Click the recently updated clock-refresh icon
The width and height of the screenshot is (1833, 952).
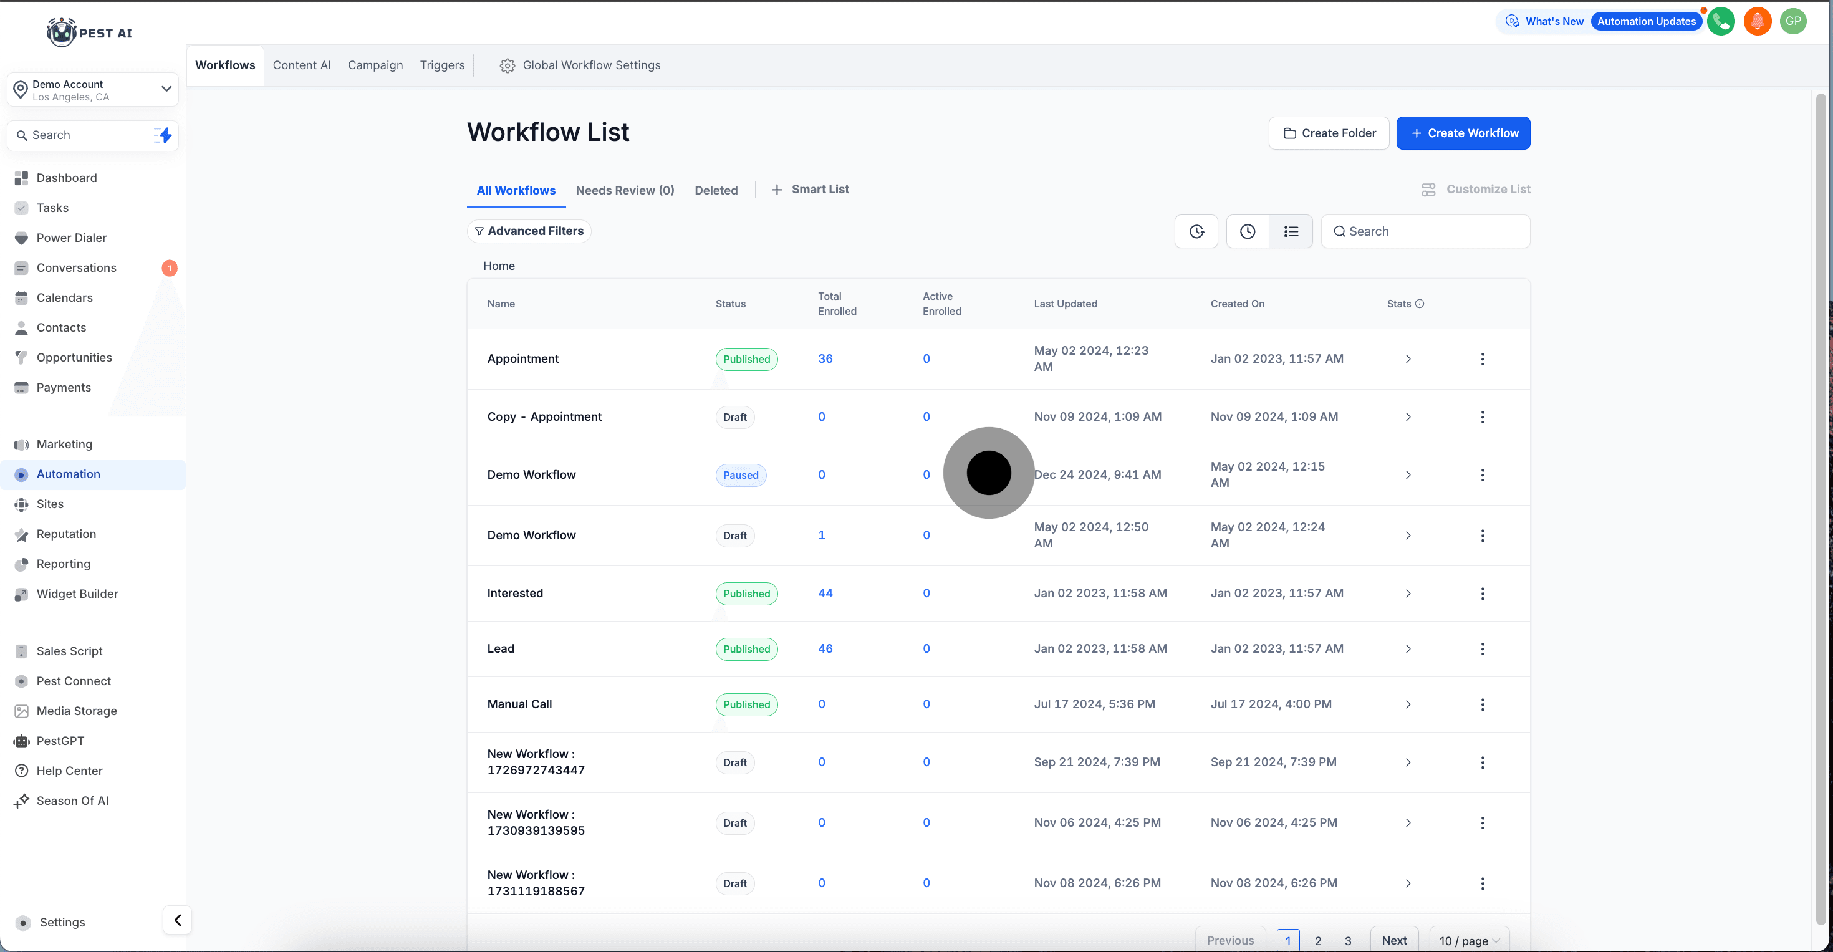point(1196,231)
